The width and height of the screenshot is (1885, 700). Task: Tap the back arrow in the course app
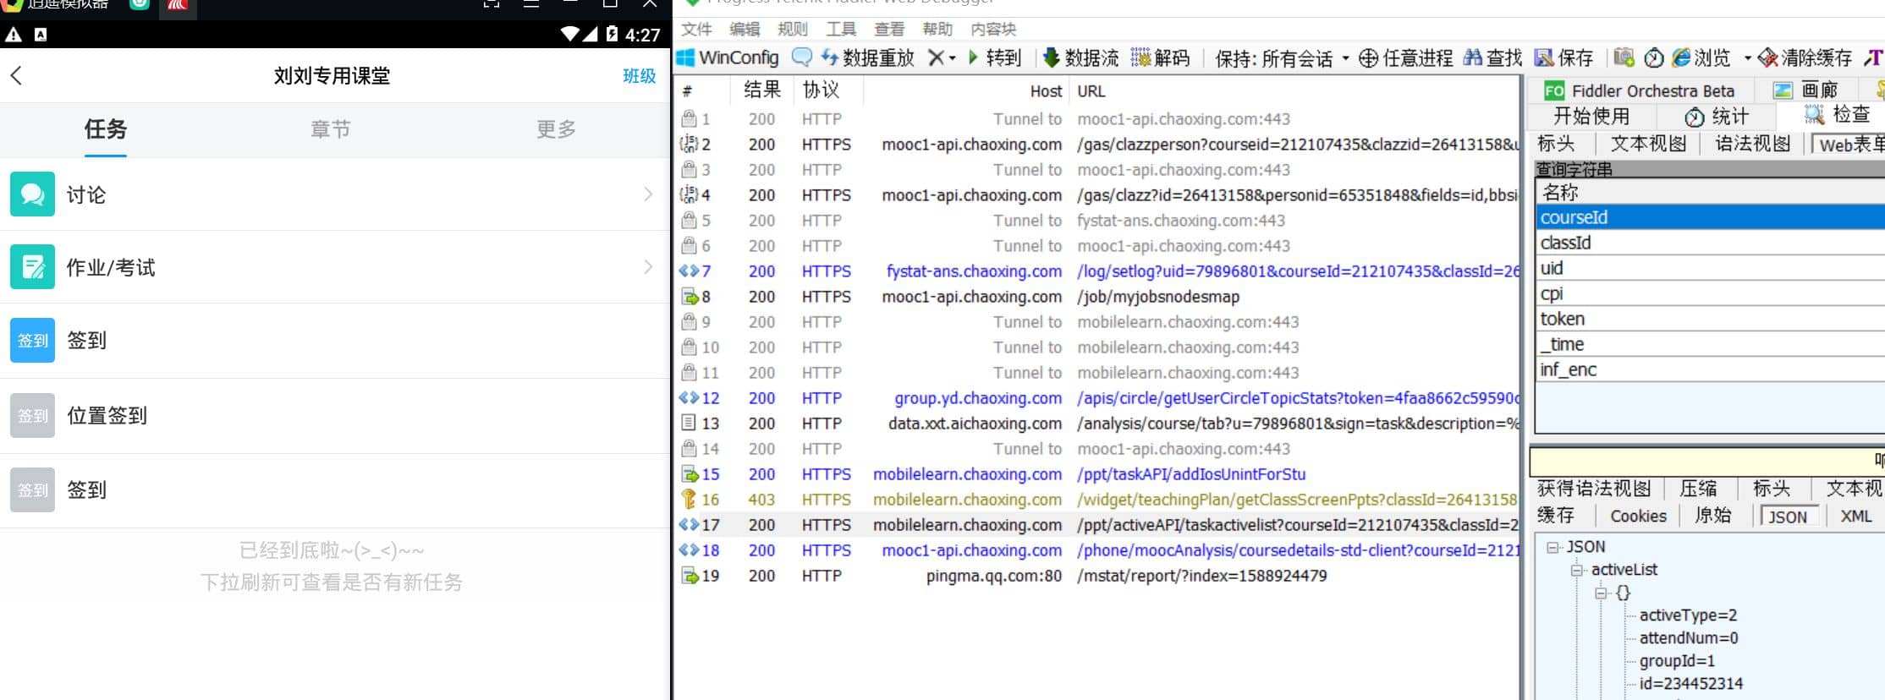[x=16, y=75]
